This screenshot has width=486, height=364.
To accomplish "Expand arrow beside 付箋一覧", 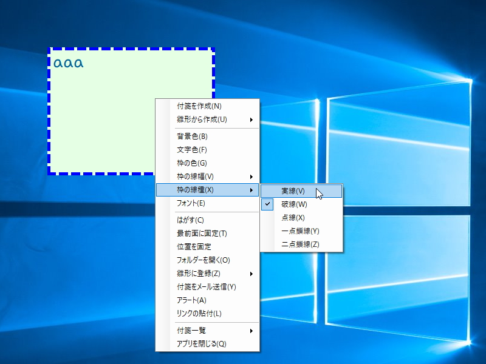I will click(x=252, y=331).
